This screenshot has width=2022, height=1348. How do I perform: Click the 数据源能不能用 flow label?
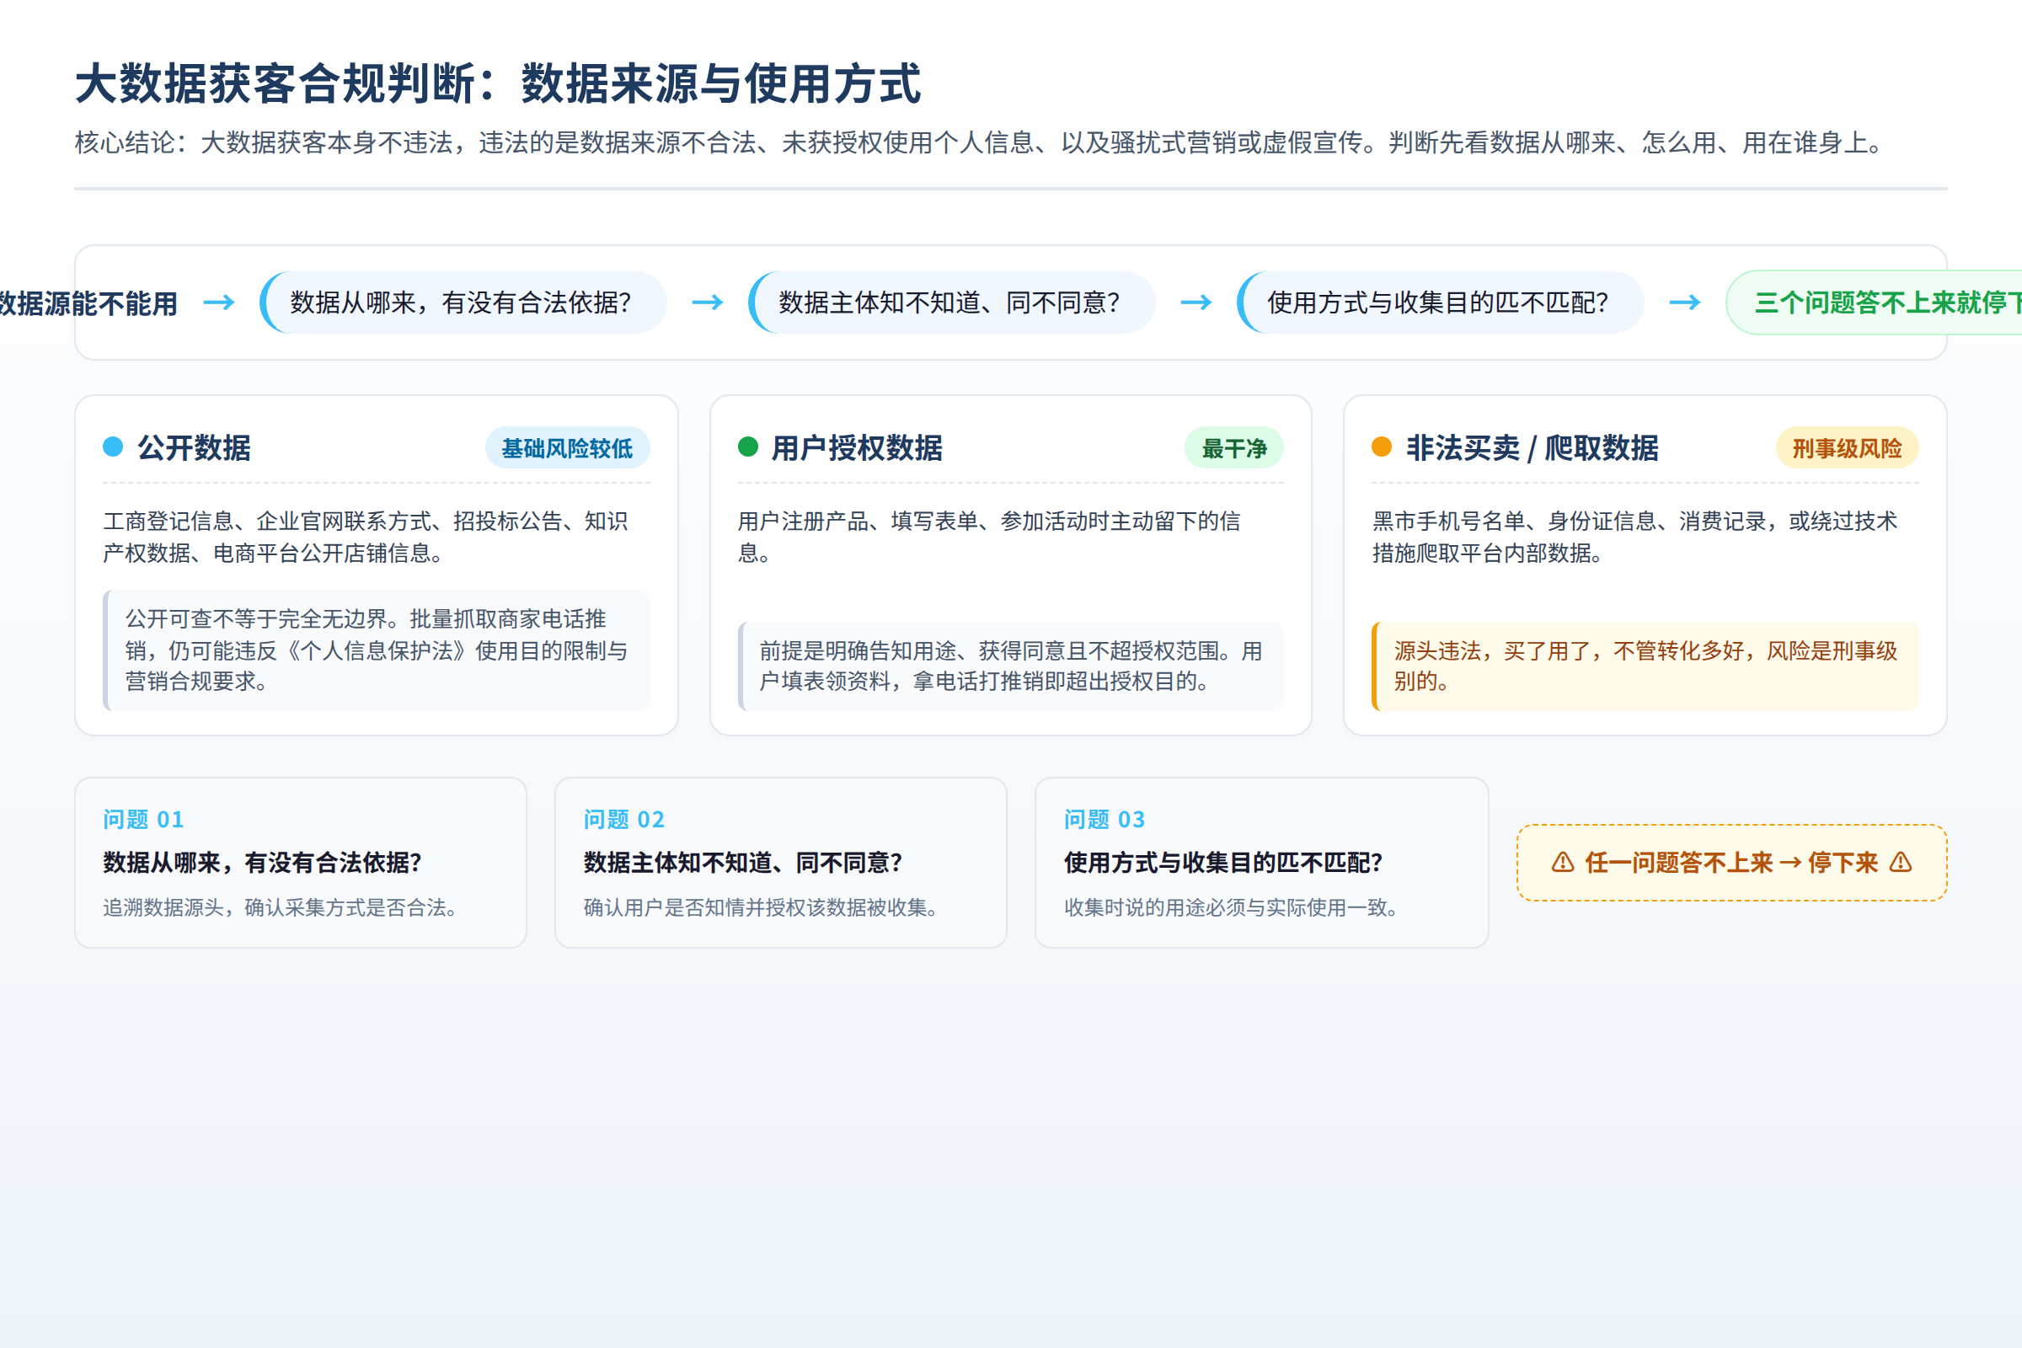pyautogui.click(x=88, y=303)
